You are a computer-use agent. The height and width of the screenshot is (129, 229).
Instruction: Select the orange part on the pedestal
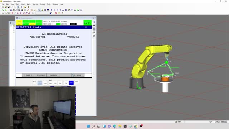(165, 79)
